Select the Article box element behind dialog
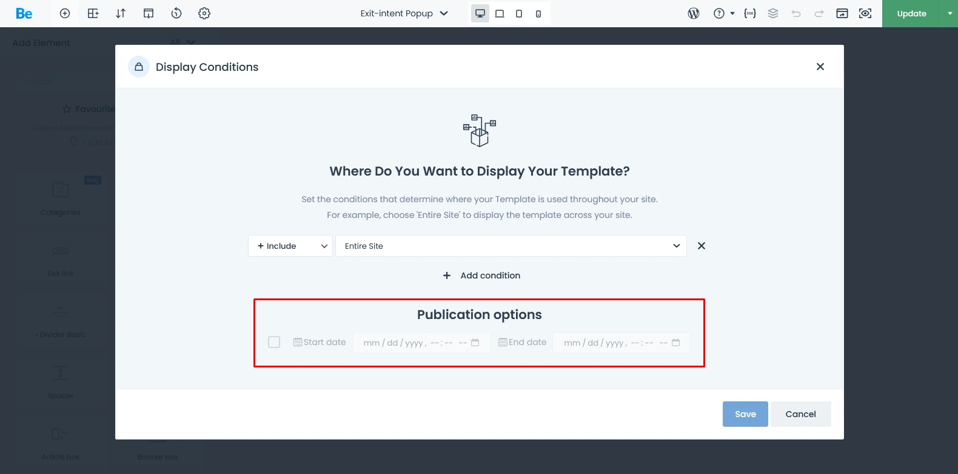 [61, 442]
